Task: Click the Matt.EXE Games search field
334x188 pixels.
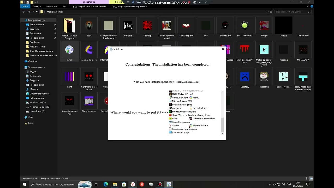Action: (x=291, y=12)
